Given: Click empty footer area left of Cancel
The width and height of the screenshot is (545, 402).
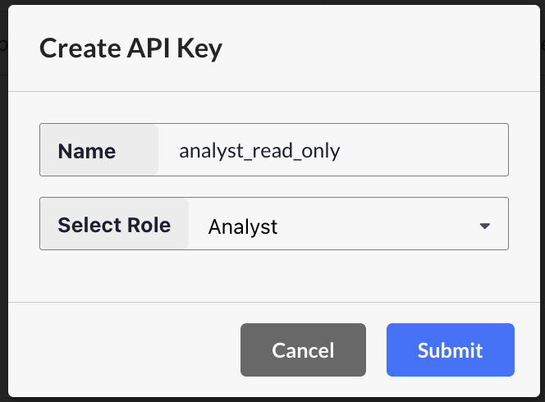Looking at the screenshot, I should point(123,350).
